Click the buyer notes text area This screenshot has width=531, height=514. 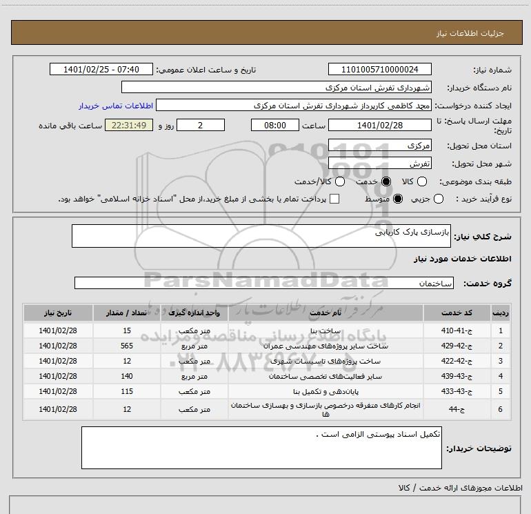(261, 448)
